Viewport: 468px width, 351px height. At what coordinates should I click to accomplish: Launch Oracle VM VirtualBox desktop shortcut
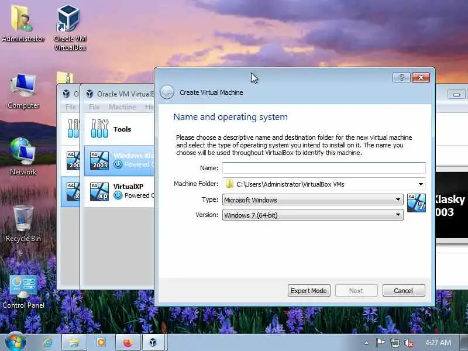point(70,27)
